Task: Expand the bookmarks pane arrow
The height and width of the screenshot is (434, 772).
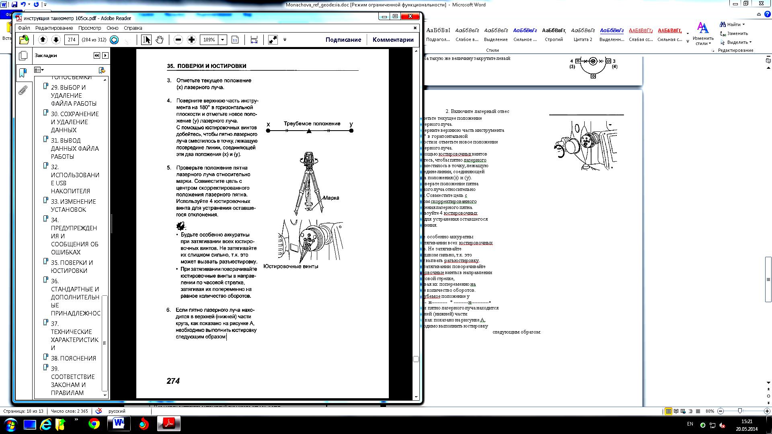Action: point(105,55)
